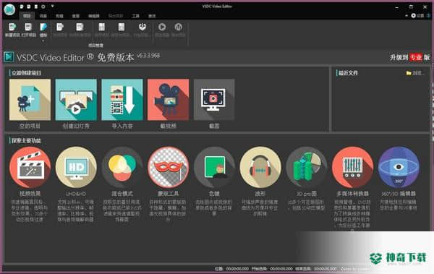Click the version number v6.3.3.968

click(148, 56)
